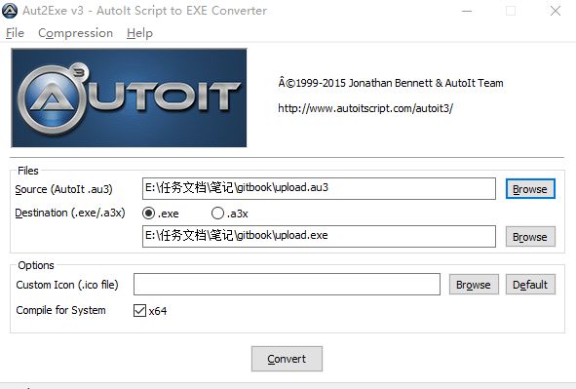The image size is (576, 389).
Task: Click the maximize window icon
Action: [511, 11]
